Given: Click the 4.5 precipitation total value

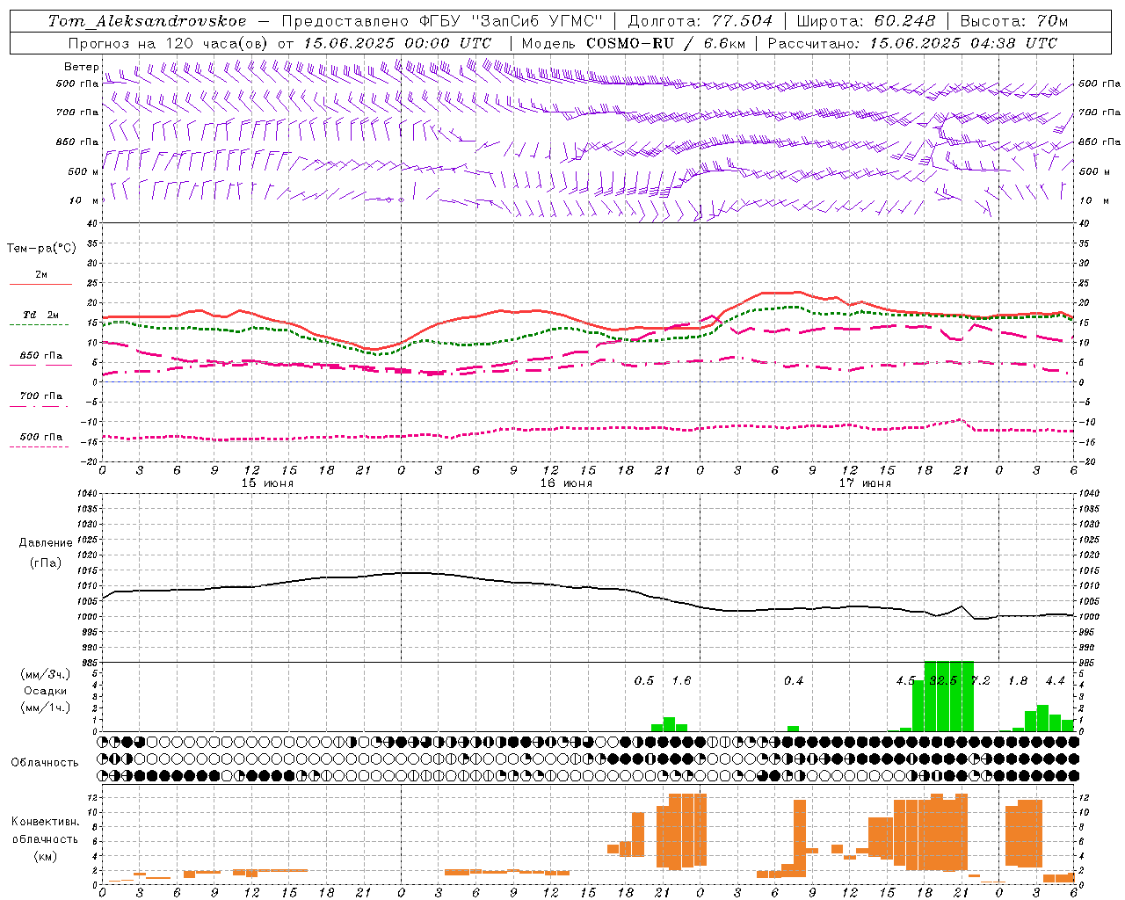Looking at the screenshot, I should tap(905, 681).
